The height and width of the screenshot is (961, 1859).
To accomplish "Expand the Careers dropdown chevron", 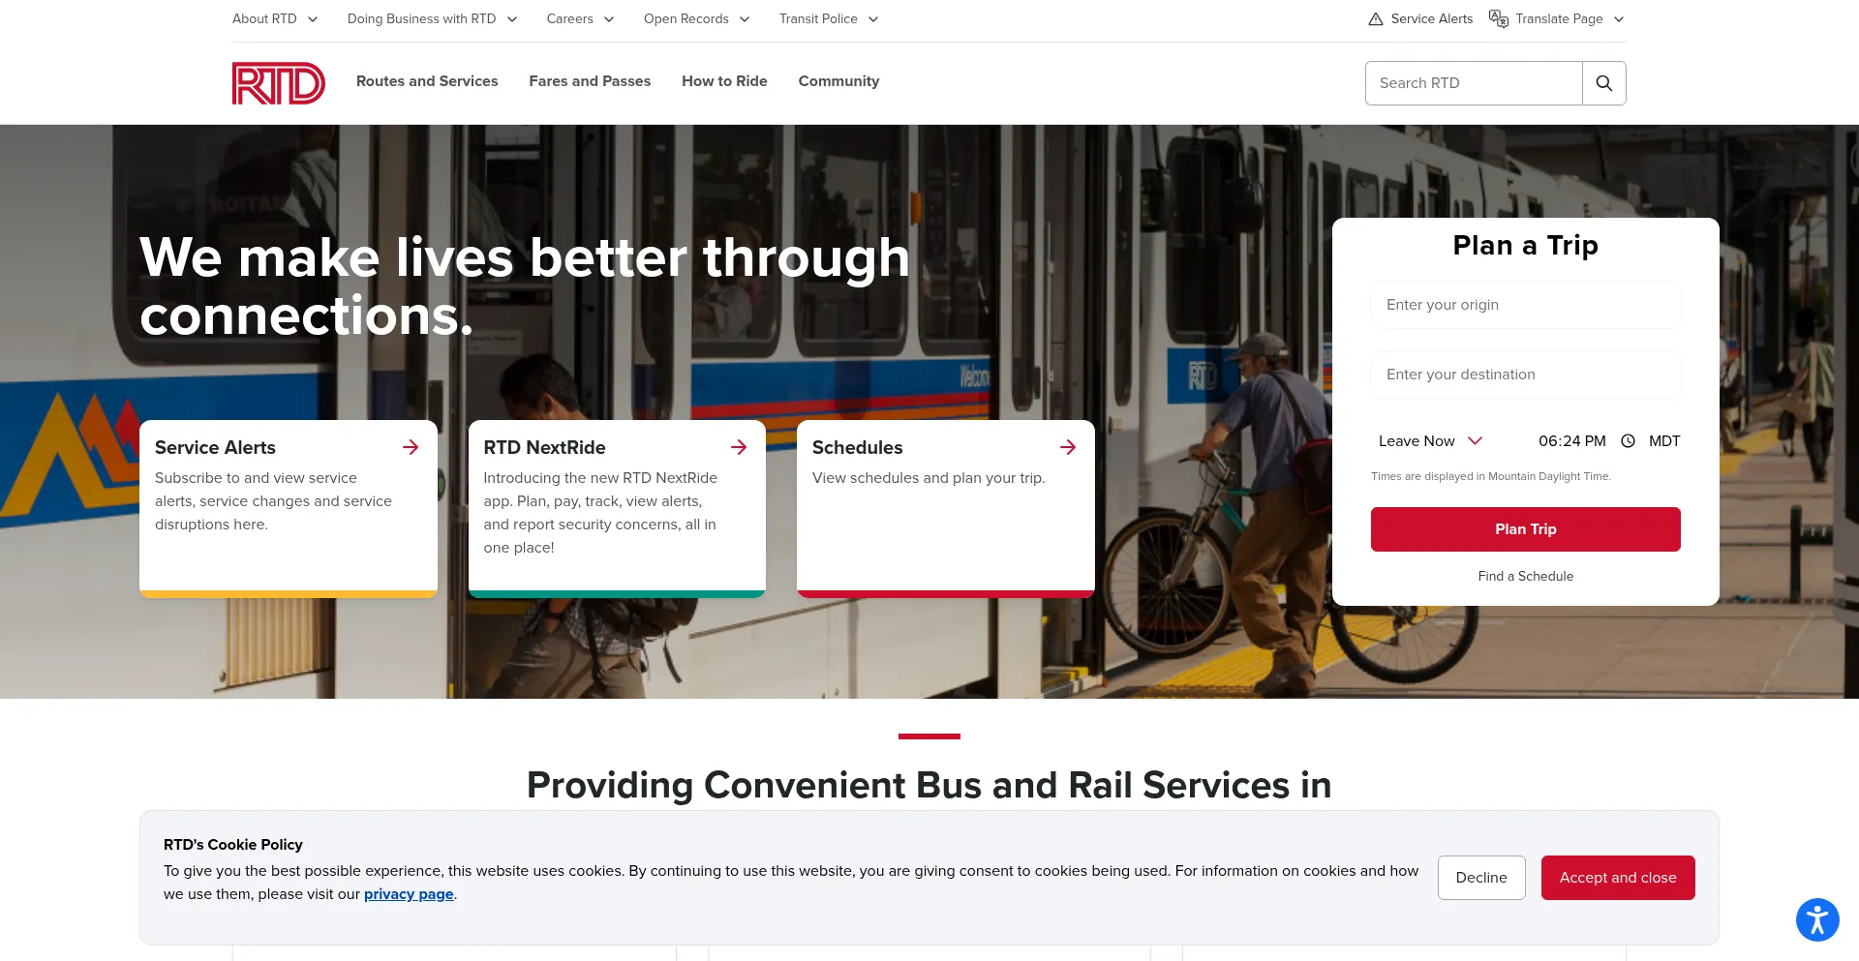I will click(x=609, y=19).
